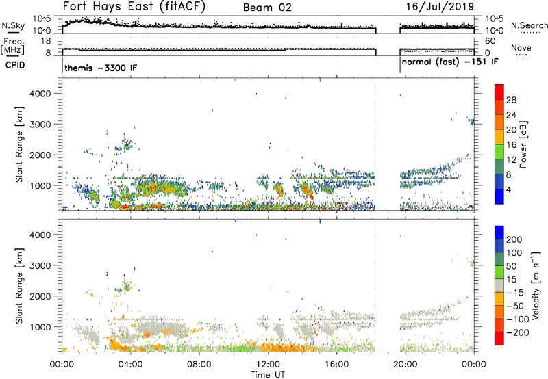Image resolution: width=548 pixels, height=379 pixels.
Task: Click the gray band of the velocity colorbar
Action: click(x=499, y=285)
